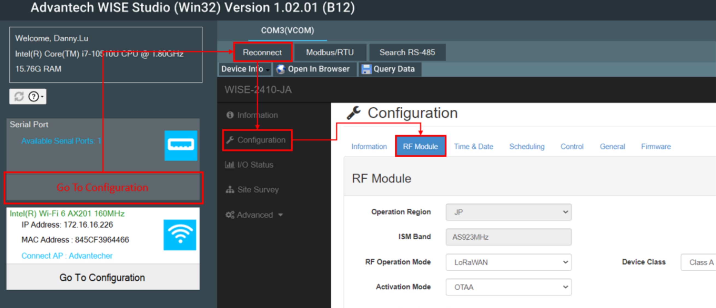This screenshot has width=716, height=308.
Task: Click the Query Data button
Action: coord(390,69)
